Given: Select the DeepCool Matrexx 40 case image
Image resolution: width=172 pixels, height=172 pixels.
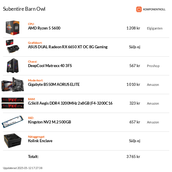Looking at the screenshot, I should [13, 66].
